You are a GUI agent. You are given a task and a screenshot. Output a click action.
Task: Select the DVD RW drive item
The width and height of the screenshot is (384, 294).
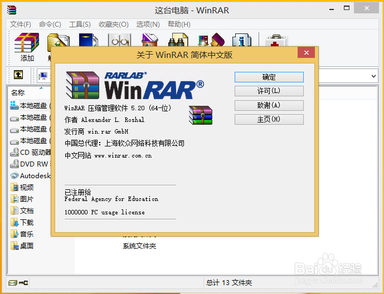tap(30, 164)
